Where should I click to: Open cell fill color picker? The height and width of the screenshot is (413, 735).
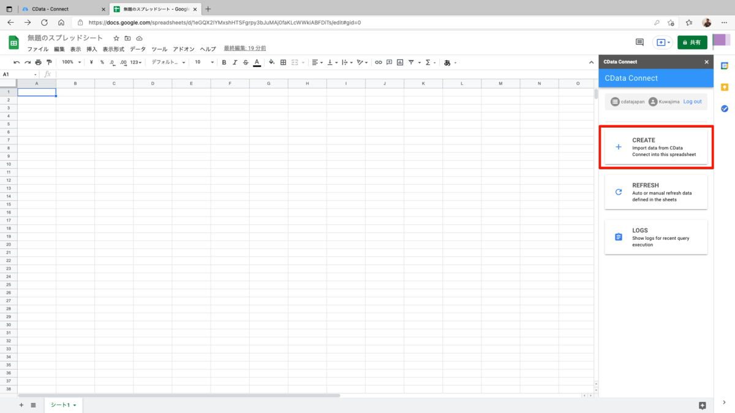pyautogui.click(x=271, y=62)
